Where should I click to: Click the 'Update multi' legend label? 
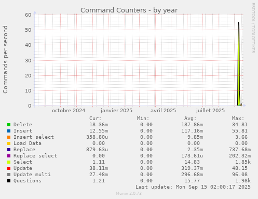point(32,175)
